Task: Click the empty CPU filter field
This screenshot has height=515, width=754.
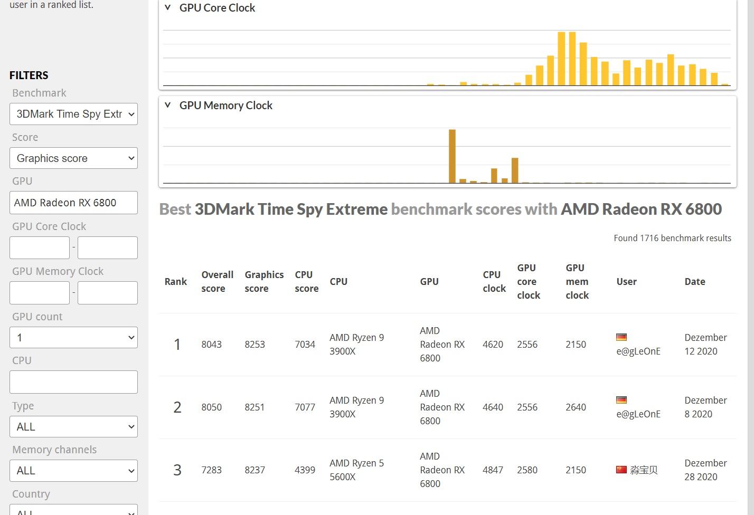Action: pyautogui.click(x=73, y=382)
